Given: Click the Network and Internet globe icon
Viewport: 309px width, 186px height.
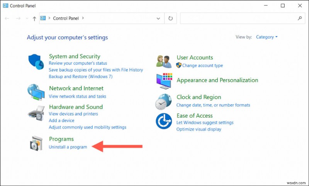Looking at the screenshot, I should 36,92.
